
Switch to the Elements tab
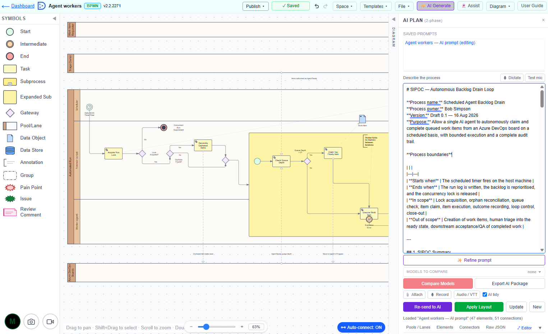tap(445, 328)
